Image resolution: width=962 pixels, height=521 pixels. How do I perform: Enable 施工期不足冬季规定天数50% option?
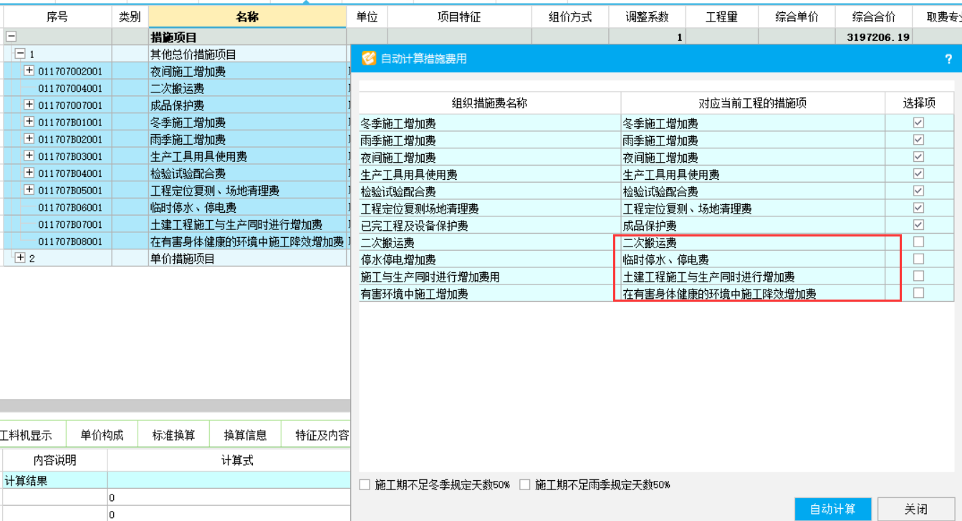pos(365,484)
